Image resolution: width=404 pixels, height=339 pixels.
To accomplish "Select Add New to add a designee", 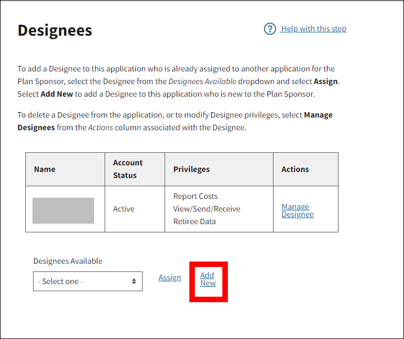I will (208, 279).
